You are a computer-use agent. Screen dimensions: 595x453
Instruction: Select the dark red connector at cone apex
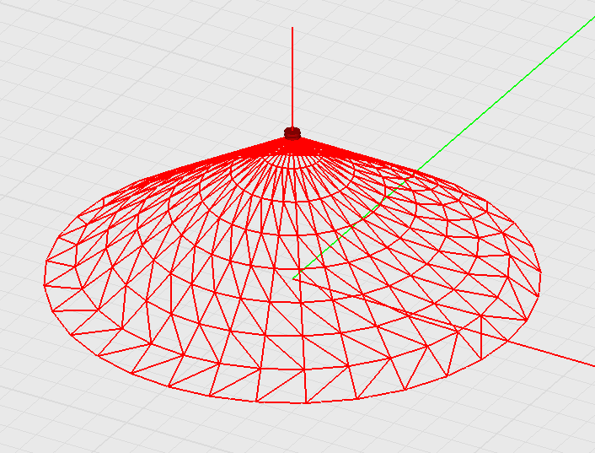point(292,133)
